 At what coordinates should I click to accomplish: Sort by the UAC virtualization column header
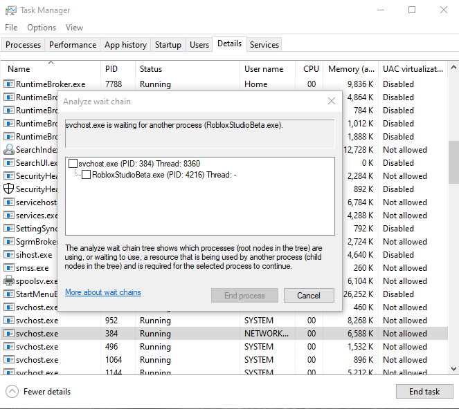(x=413, y=68)
